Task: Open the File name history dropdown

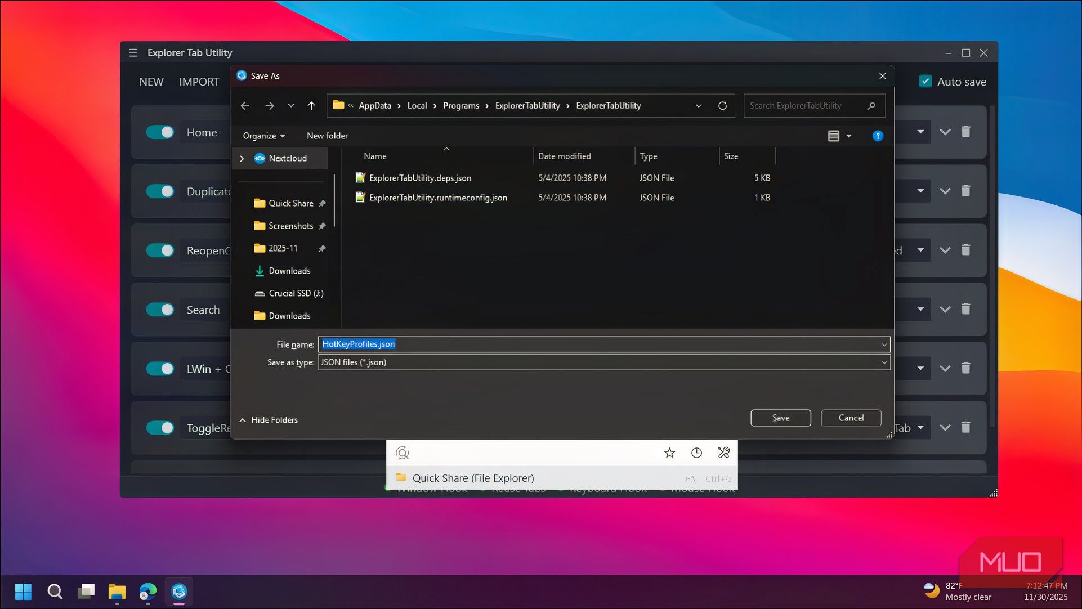Action: coord(884,344)
